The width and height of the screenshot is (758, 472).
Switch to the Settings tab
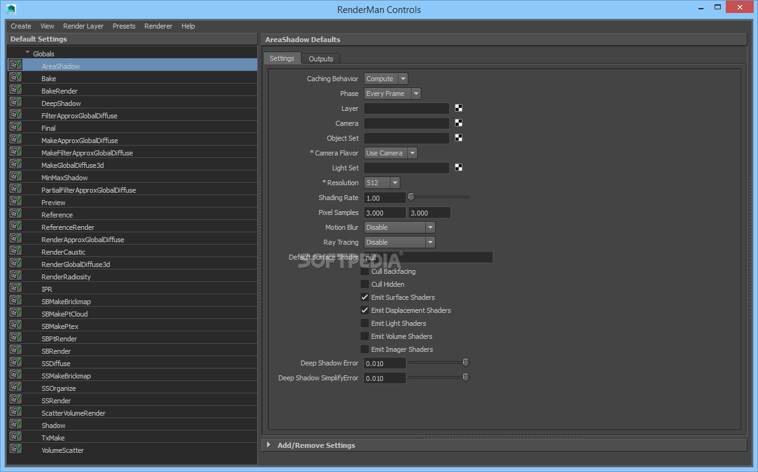pyautogui.click(x=282, y=58)
